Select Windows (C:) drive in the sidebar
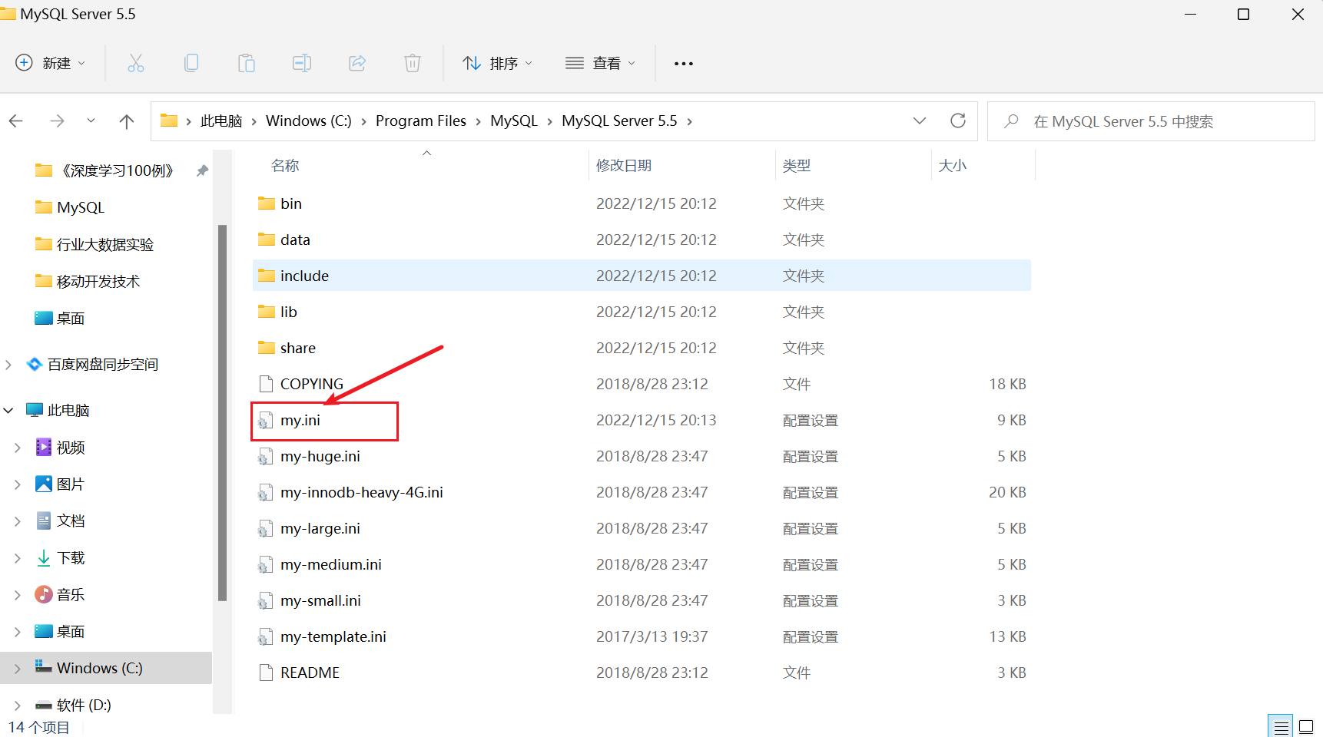The height and width of the screenshot is (737, 1323). tap(106, 668)
